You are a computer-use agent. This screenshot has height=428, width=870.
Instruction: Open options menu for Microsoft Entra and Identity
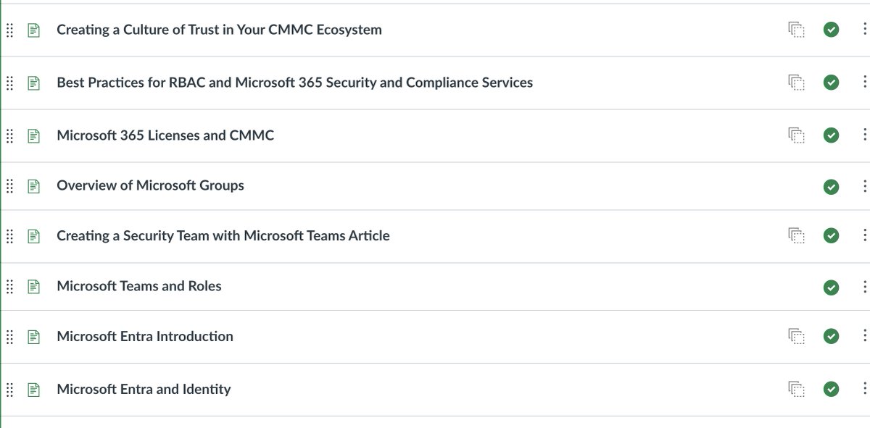coord(864,389)
